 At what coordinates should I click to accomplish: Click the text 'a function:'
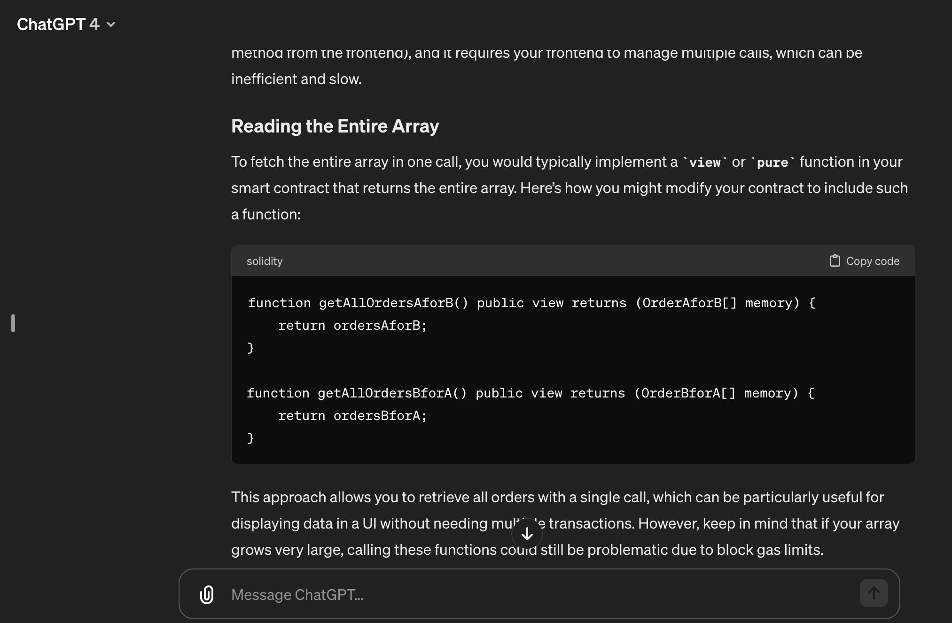click(266, 214)
